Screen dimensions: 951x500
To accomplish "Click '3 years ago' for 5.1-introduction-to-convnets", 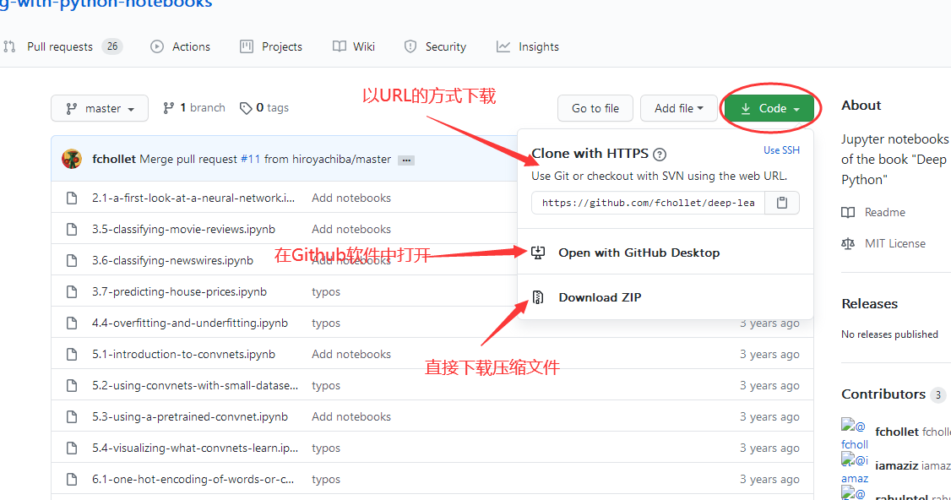I will point(769,355).
